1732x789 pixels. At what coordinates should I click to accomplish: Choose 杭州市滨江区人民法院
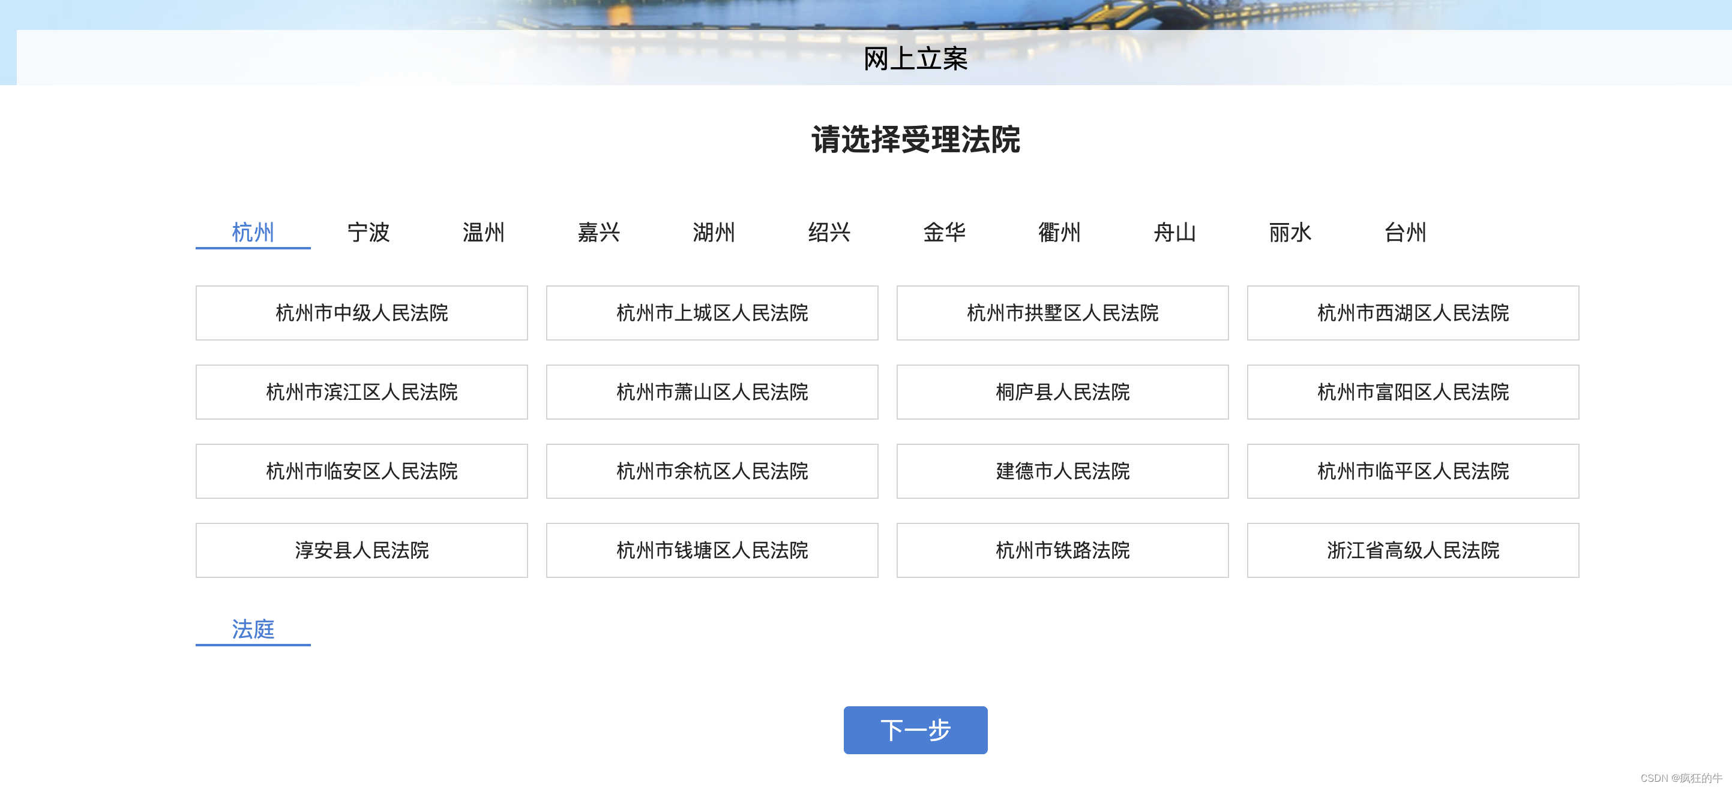362,392
